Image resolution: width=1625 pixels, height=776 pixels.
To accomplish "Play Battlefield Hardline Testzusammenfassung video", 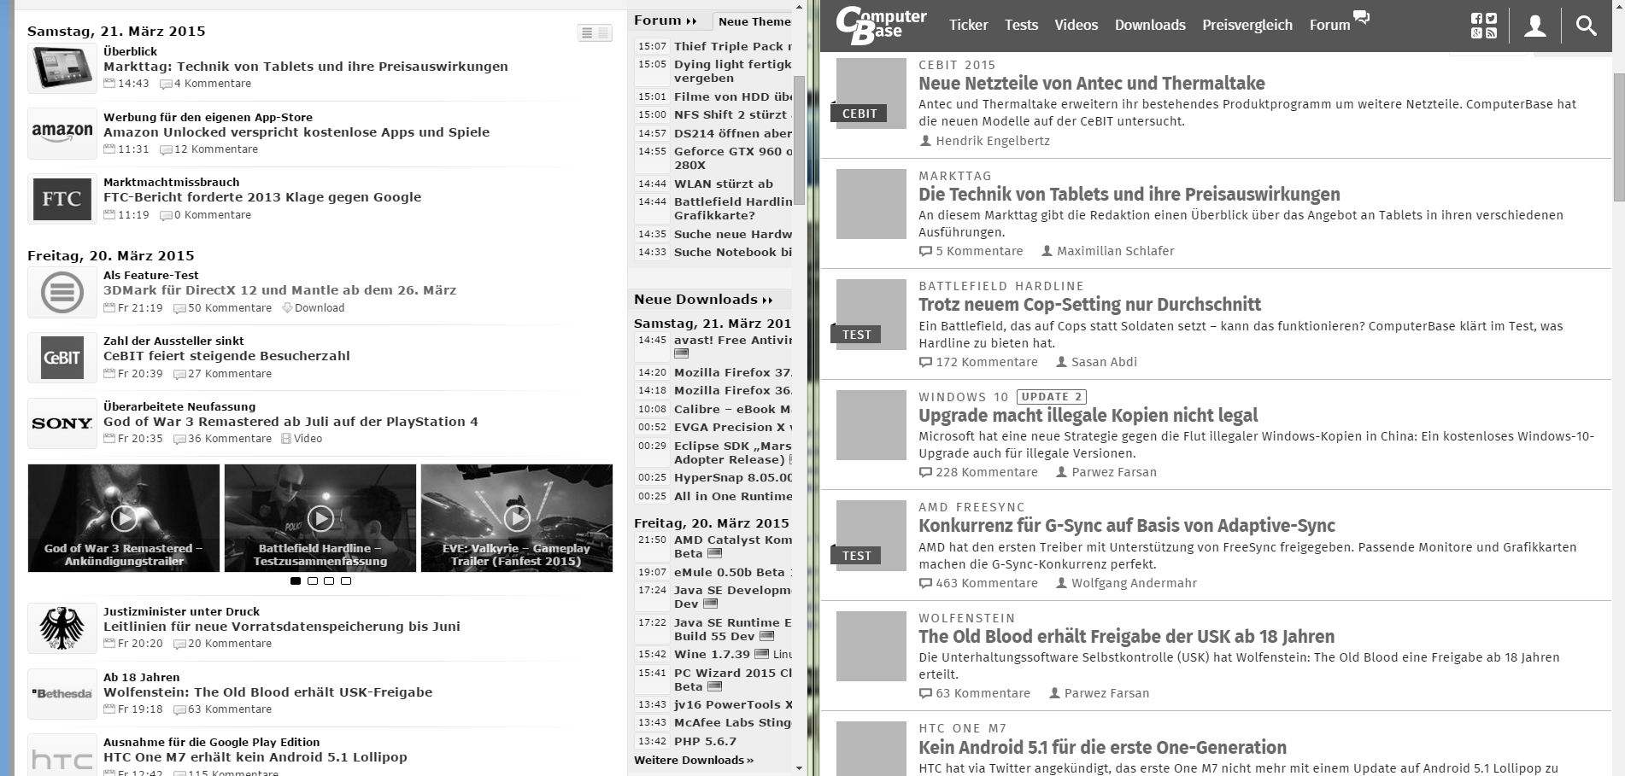I will (320, 518).
